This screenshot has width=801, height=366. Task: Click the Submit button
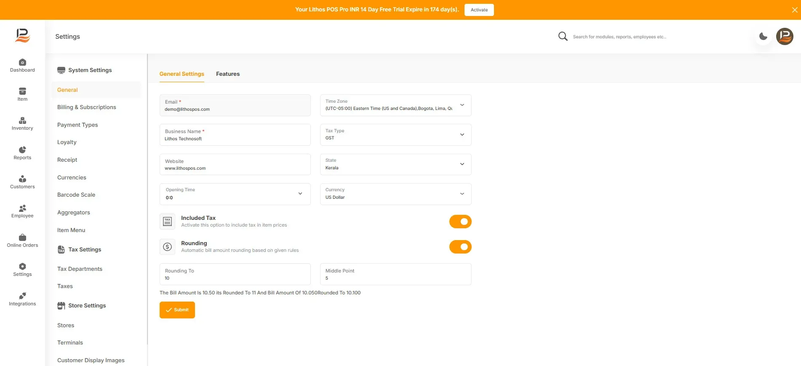point(177,310)
